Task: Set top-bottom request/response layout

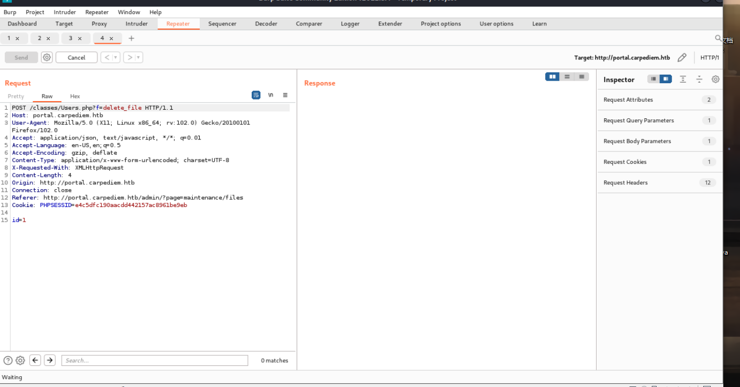Action: pyautogui.click(x=567, y=77)
